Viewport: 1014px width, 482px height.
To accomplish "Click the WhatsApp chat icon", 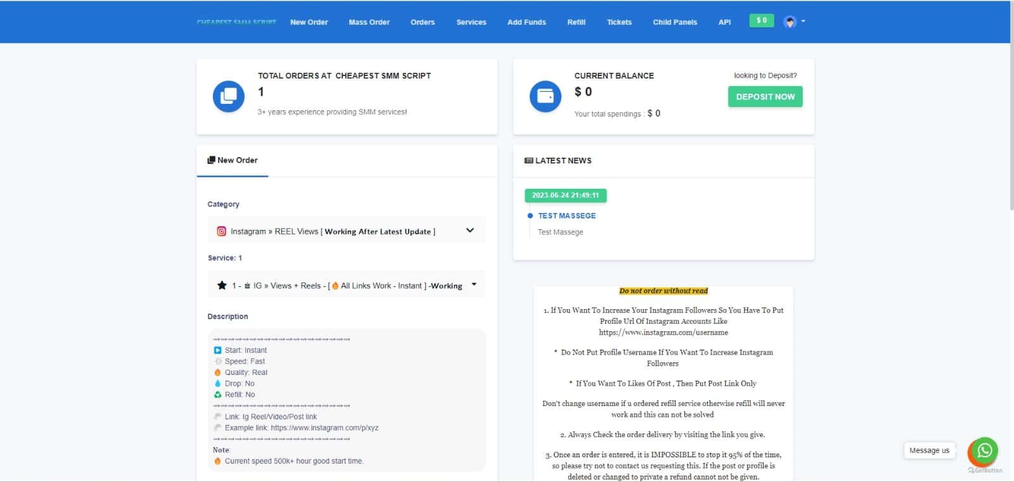I will [x=984, y=450].
